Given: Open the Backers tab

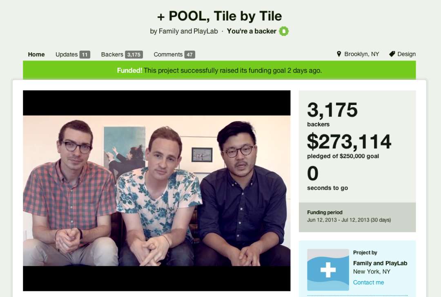Looking at the screenshot, I should tap(112, 54).
